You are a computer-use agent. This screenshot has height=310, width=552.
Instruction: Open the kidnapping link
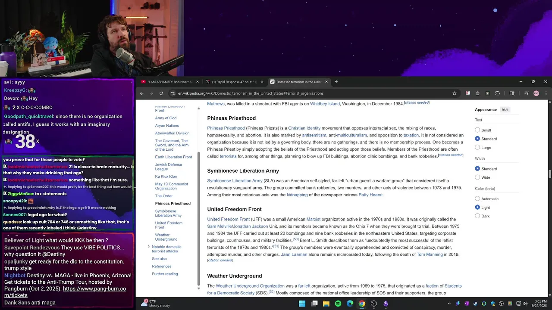click(x=297, y=195)
